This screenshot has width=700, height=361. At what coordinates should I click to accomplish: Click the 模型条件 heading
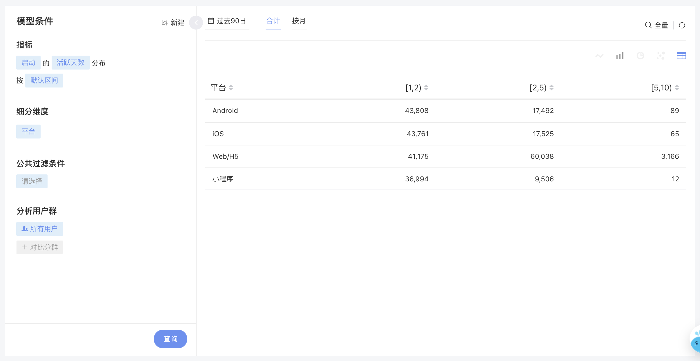tap(35, 21)
